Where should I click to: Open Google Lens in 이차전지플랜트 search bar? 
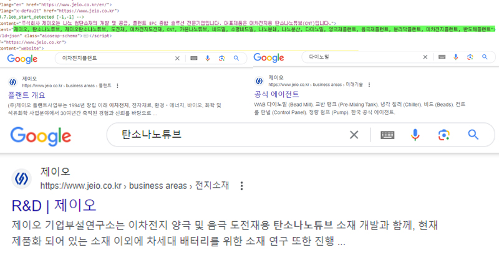point(222,58)
